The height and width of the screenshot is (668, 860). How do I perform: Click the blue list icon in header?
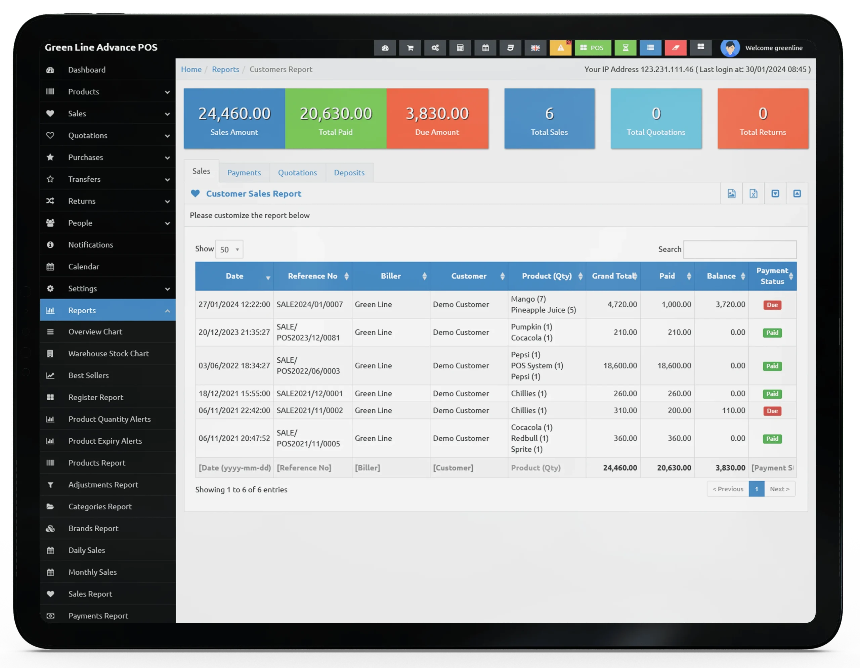[x=650, y=48]
